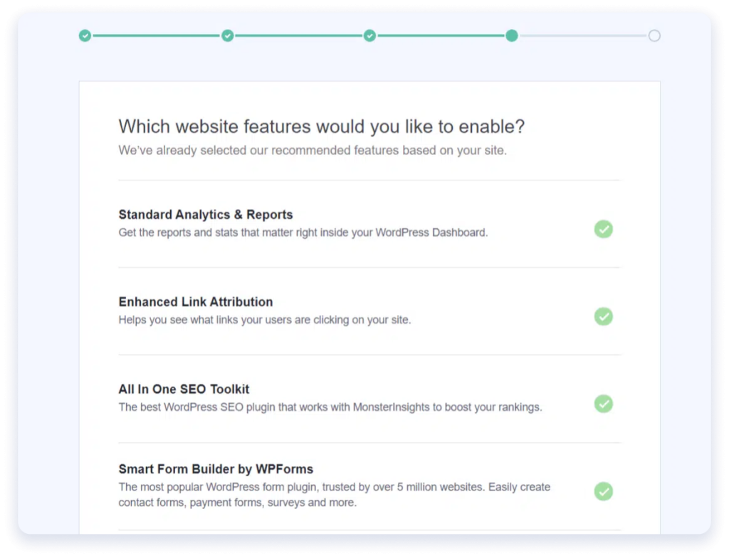Select the Standard Analytics & Reports heading

(206, 214)
